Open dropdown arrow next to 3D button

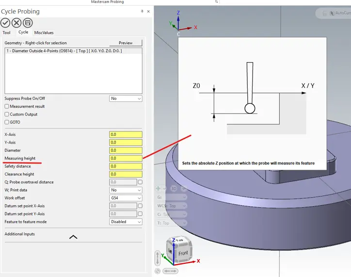pyautogui.click(x=184, y=189)
